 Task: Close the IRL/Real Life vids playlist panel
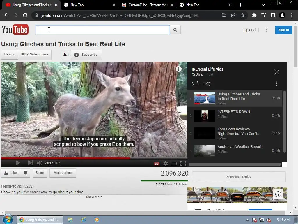click(x=276, y=72)
